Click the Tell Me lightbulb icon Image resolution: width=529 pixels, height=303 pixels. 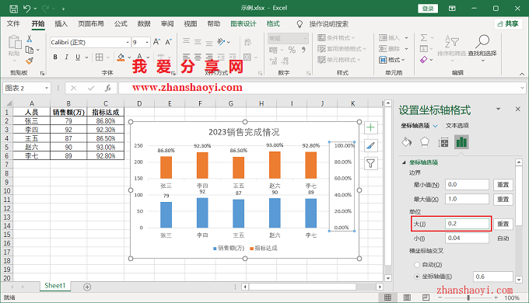tap(300, 24)
